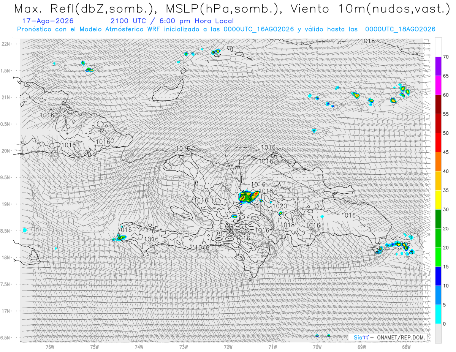Click the maroon 55–60 dBZ colorbar segment
Viewport: 456px width, 352px height.
438,104
